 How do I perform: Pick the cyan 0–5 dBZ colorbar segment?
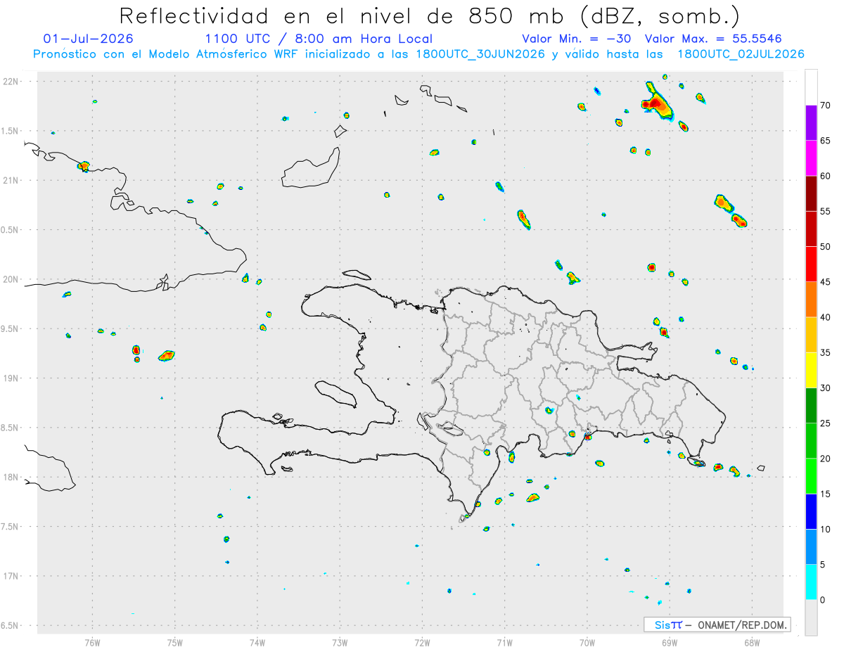(x=811, y=582)
